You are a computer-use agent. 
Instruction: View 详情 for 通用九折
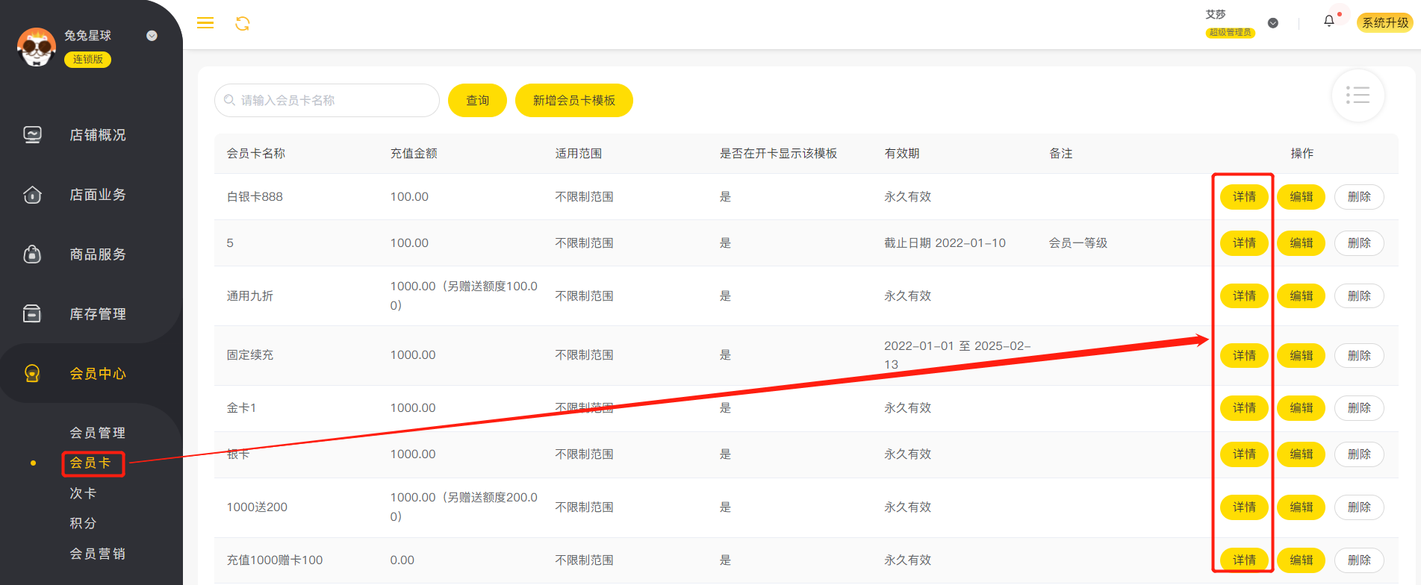tap(1244, 296)
